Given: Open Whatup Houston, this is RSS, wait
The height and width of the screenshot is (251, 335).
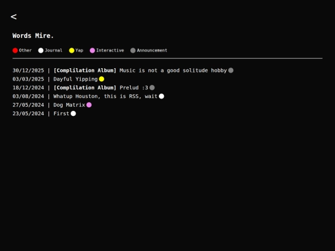Looking at the screenshot, I should click(x=105, y=96).
